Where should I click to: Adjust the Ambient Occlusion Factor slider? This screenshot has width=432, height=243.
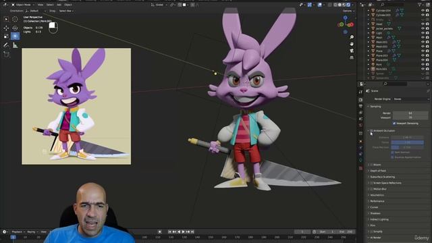click(408, 142)
